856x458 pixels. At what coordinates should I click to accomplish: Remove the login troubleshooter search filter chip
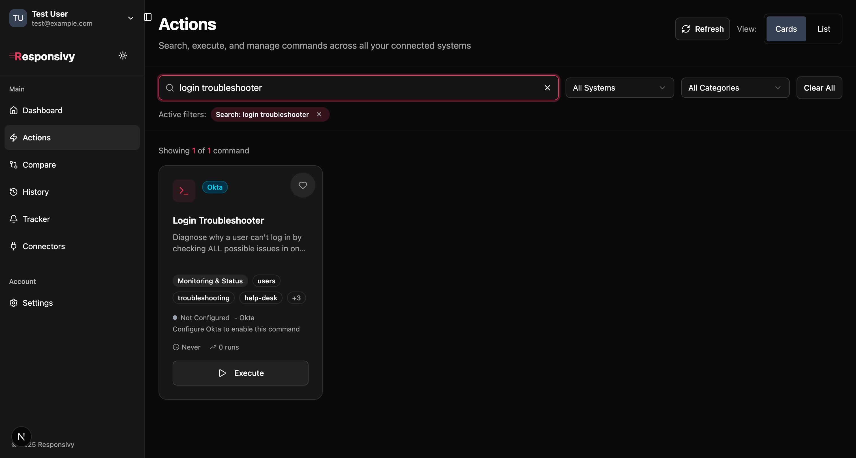[319, 114]
